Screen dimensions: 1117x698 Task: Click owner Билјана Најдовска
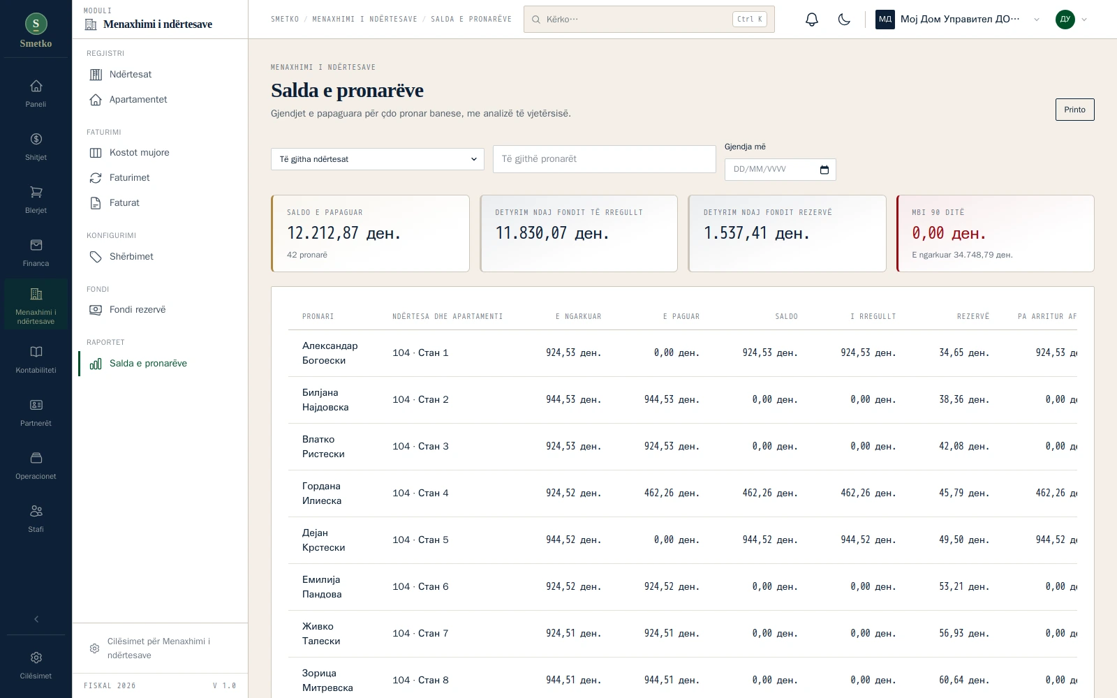point(325,400)
